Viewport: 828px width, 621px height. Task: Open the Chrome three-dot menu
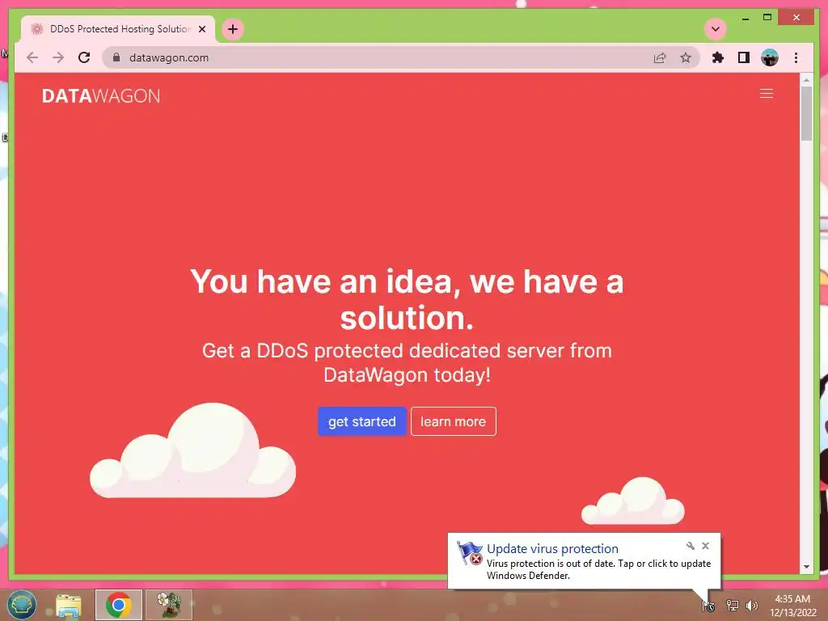click(796, 57)
